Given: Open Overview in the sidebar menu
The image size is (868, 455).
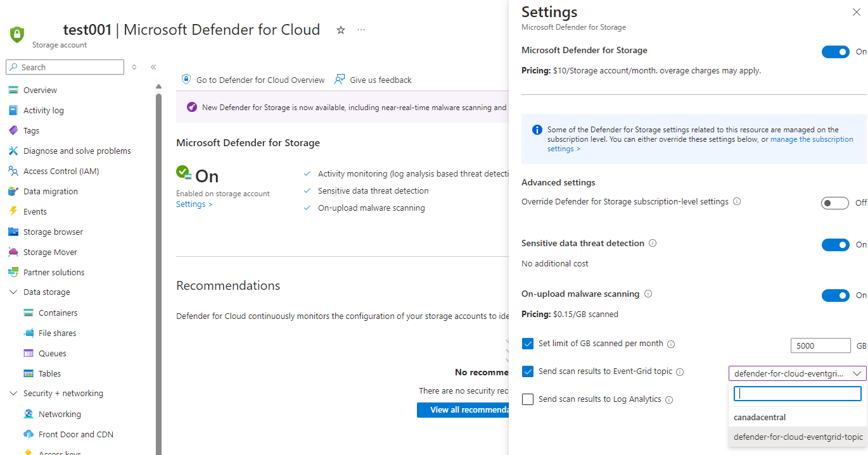Looking at the screenshot, I should 40,90.
